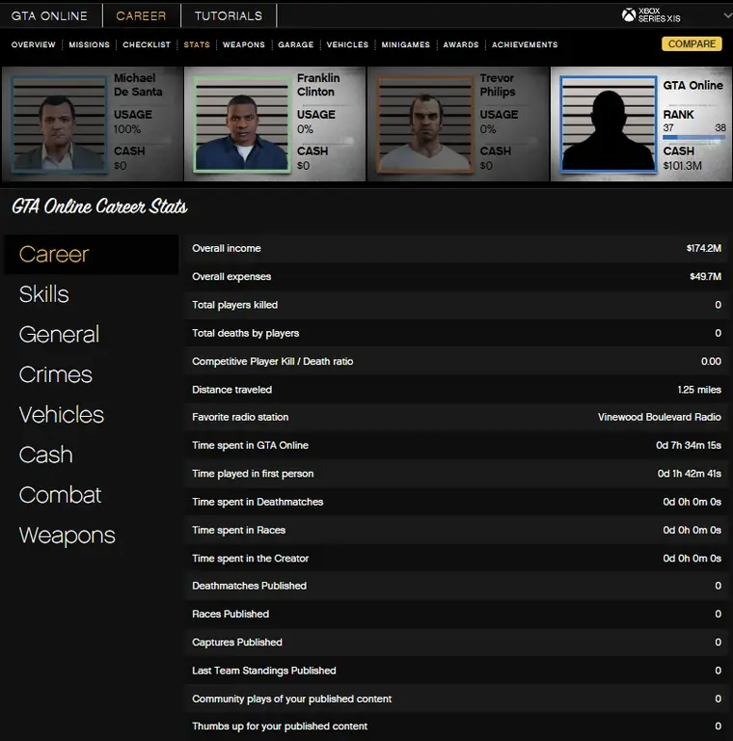Expand the platform selector dropdown arrow

(x=727, y=15)
